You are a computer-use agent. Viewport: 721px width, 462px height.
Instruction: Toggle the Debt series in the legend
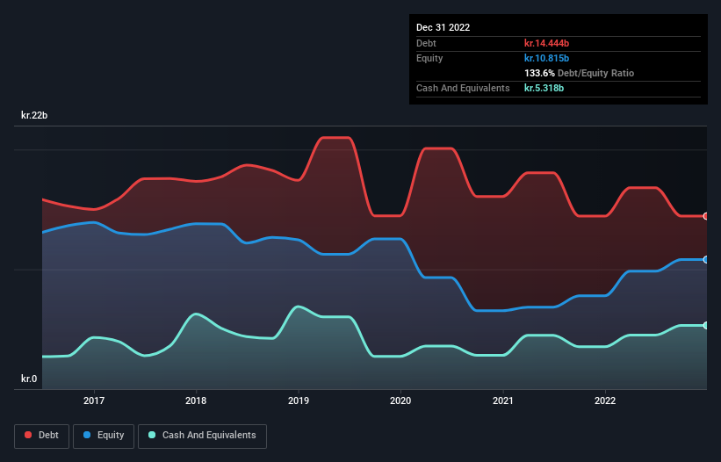pos(41,436)
